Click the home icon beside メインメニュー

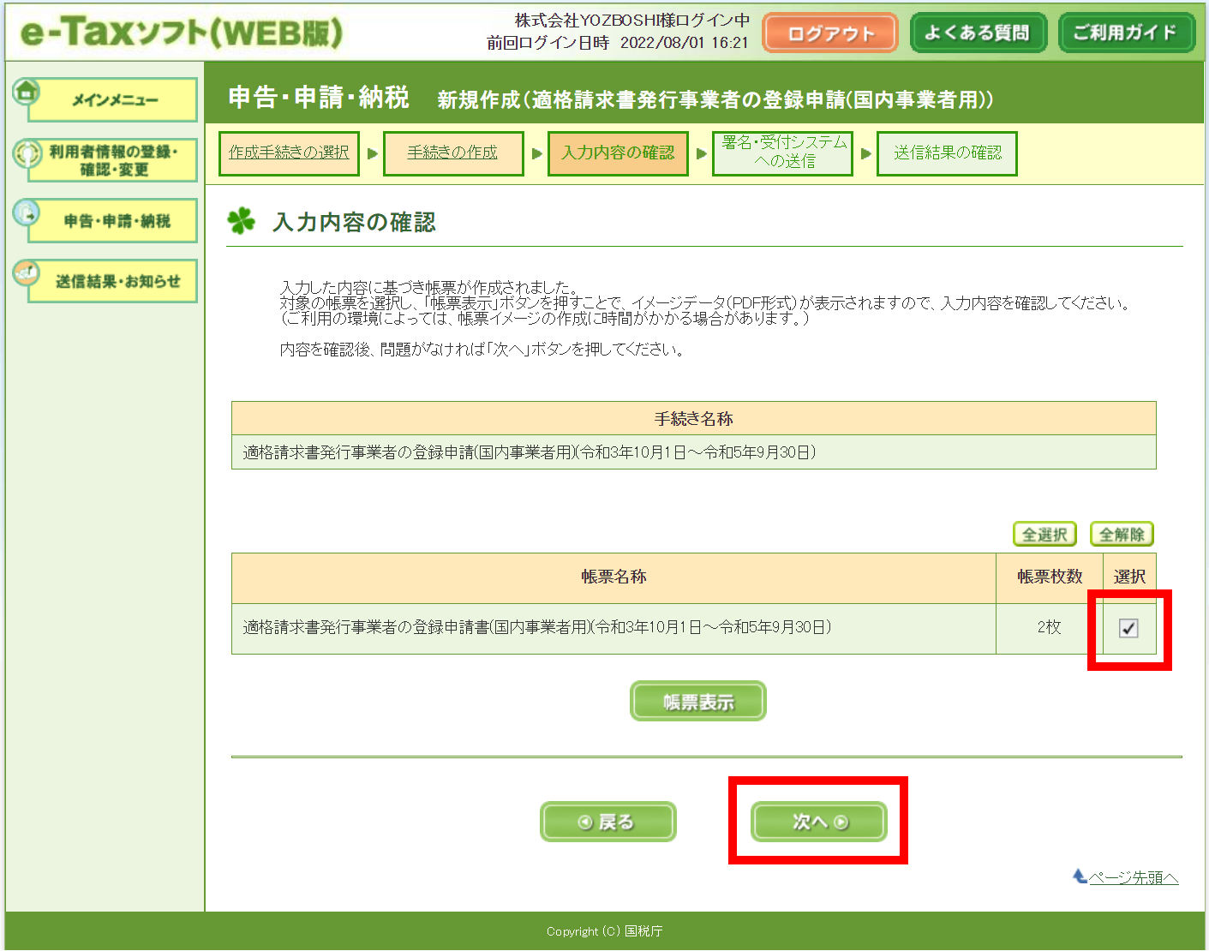[27, 91]
